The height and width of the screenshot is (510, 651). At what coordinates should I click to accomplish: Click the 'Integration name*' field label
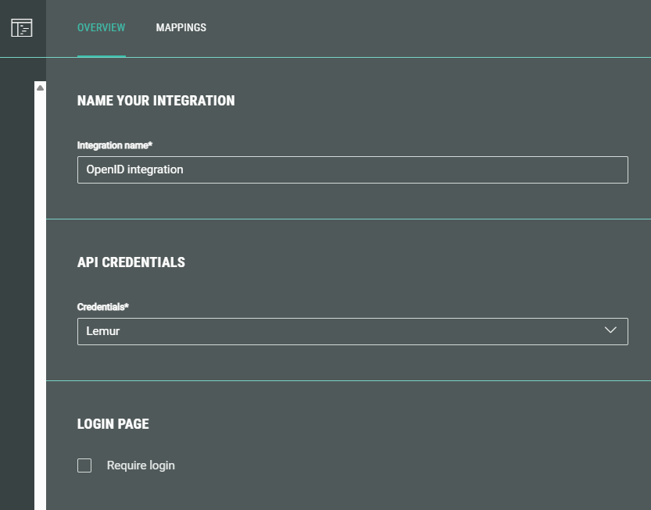114,145
